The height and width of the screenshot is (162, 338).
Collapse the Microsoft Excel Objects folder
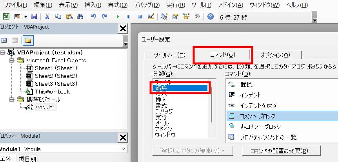coord(11,60)
